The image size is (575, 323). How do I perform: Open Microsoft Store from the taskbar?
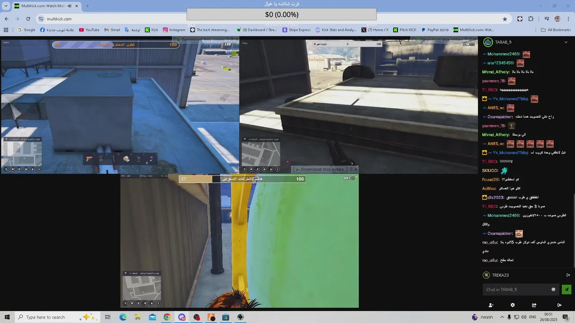(226, 317)
